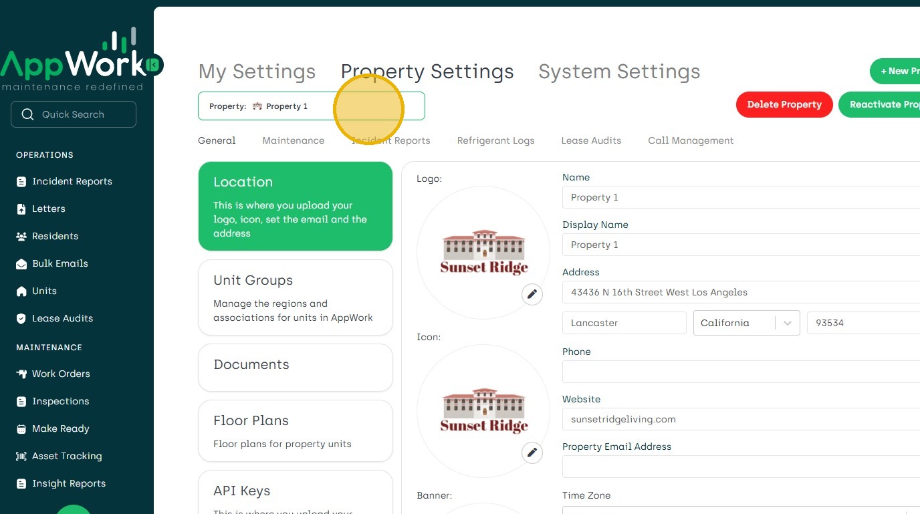Click the Quick Search field
920x514 pixels.
74,114
